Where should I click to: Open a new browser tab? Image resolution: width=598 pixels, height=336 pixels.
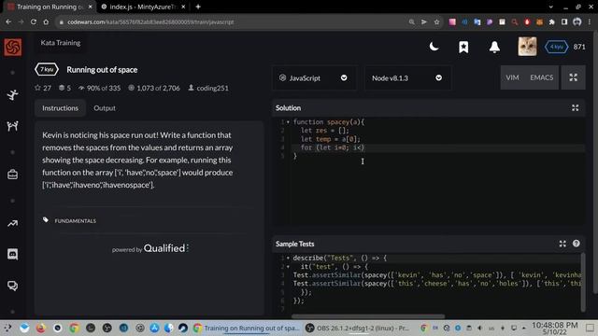(x=198, y=7)
